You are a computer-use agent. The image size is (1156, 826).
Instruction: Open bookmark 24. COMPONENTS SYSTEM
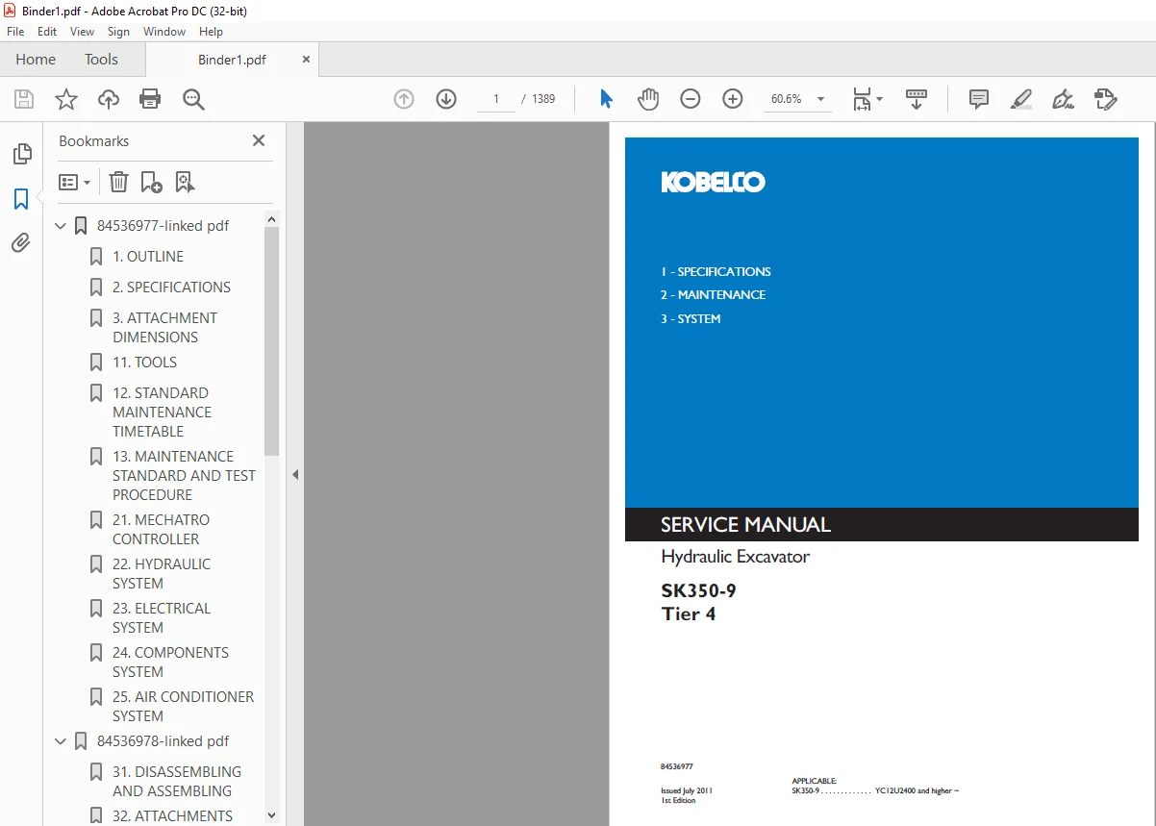tap(170, 663)
